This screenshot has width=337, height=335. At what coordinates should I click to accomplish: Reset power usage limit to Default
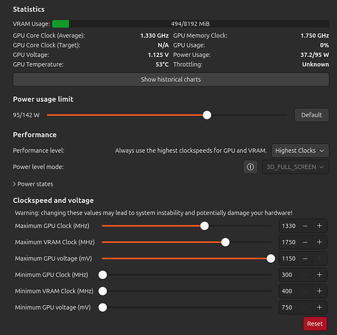click(x=312, y=115)
